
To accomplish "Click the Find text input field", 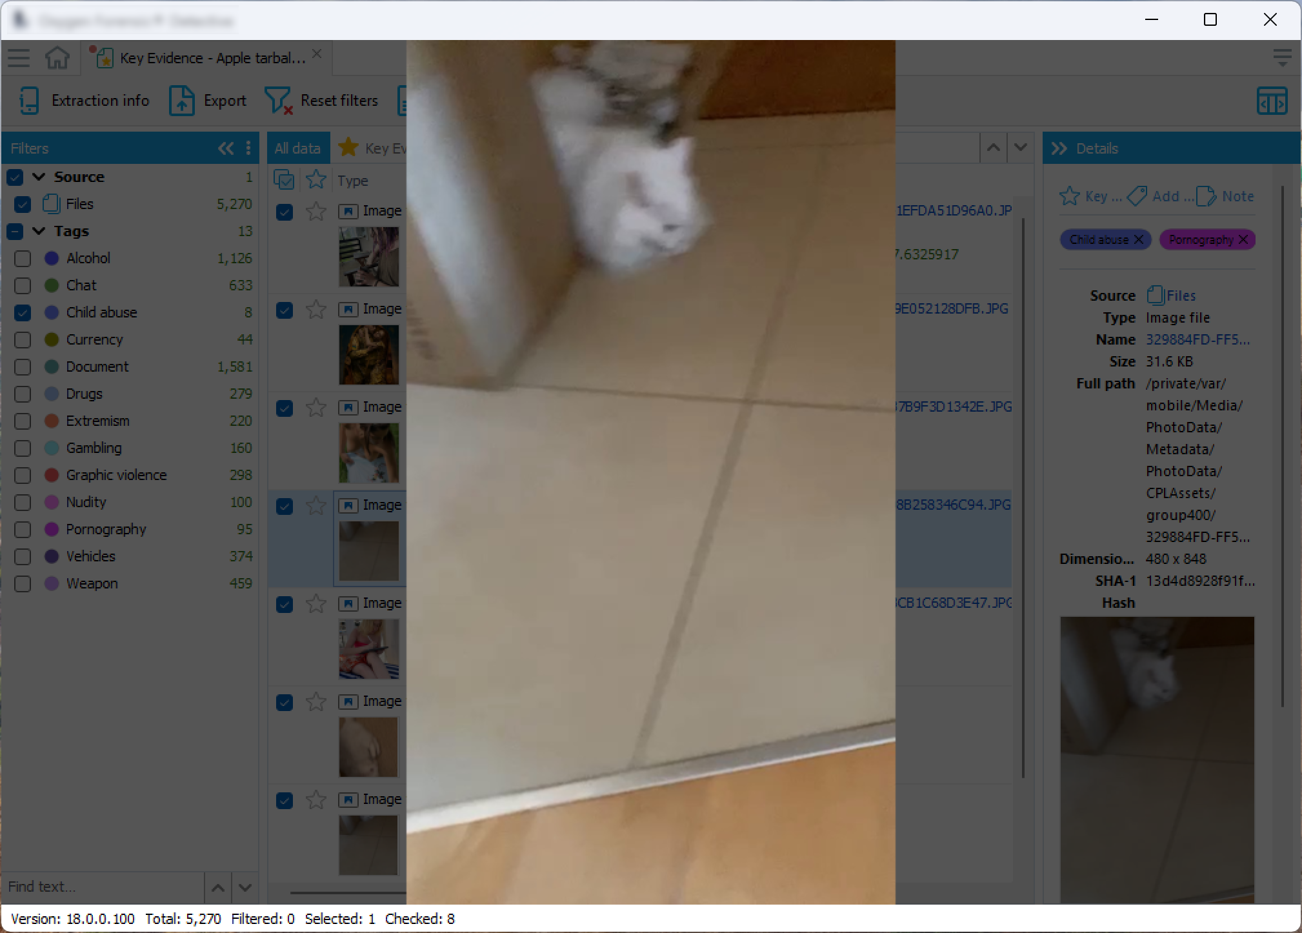I will tap(103, 887).
